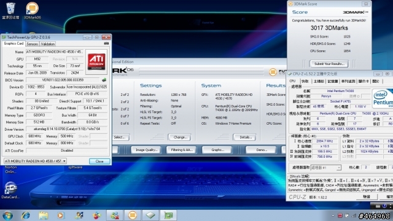
Task: Click the red system tray icon
Action: (x=340, y=215)
